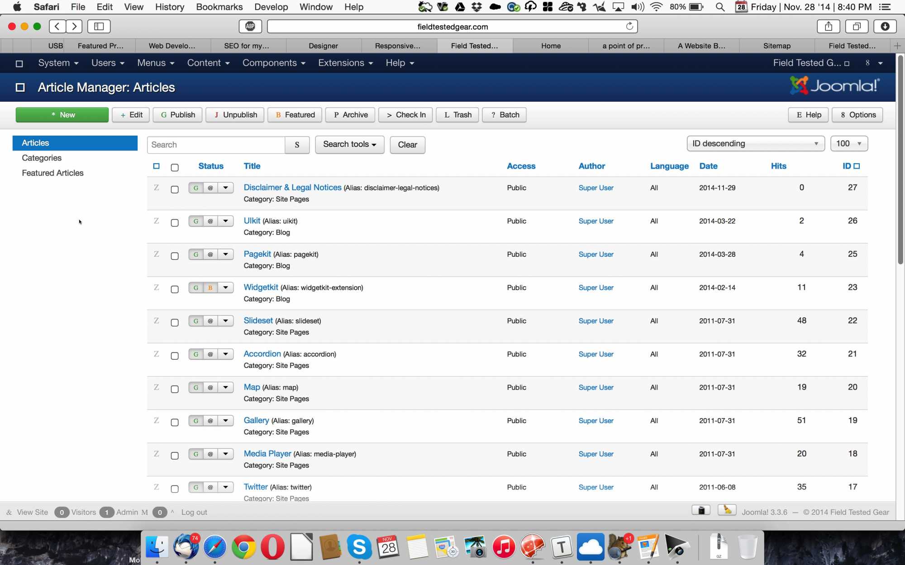905x565 pixels.
Task: Open Safari downloads icon
Action: 885,26
